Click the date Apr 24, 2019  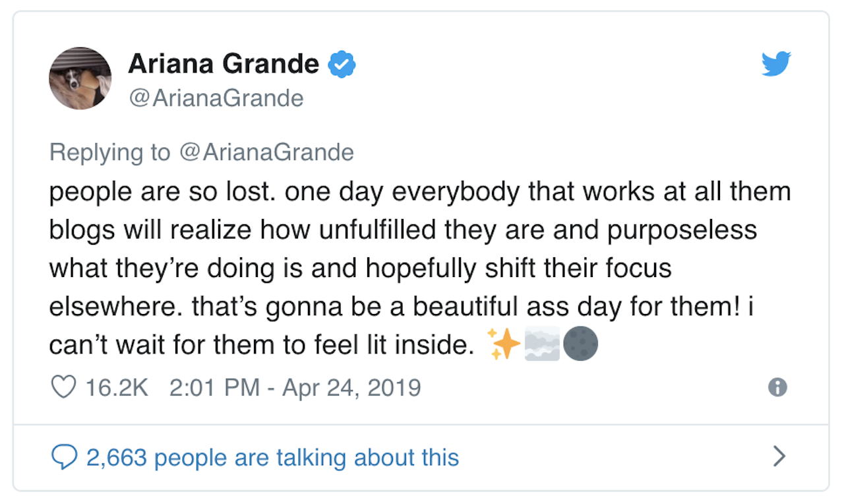click(351, 387)
